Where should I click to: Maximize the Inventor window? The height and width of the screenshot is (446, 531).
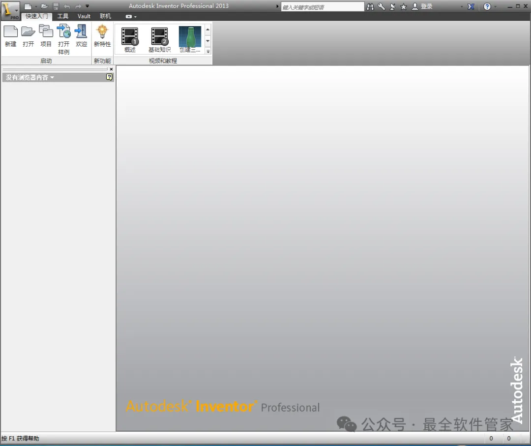click(x=518, y=6)
